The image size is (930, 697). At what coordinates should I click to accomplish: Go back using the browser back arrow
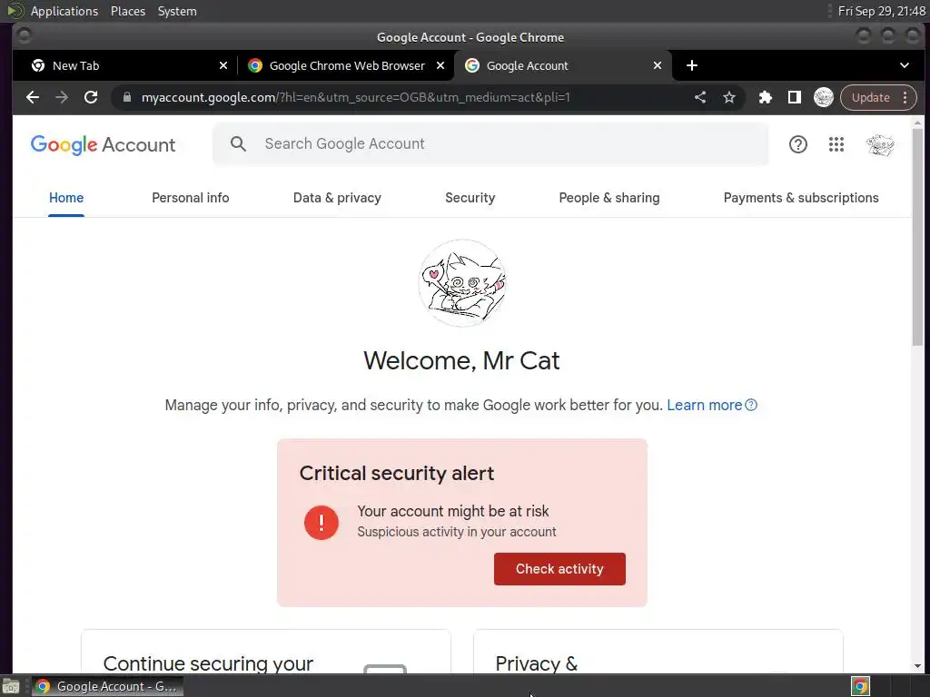[33, 97]
